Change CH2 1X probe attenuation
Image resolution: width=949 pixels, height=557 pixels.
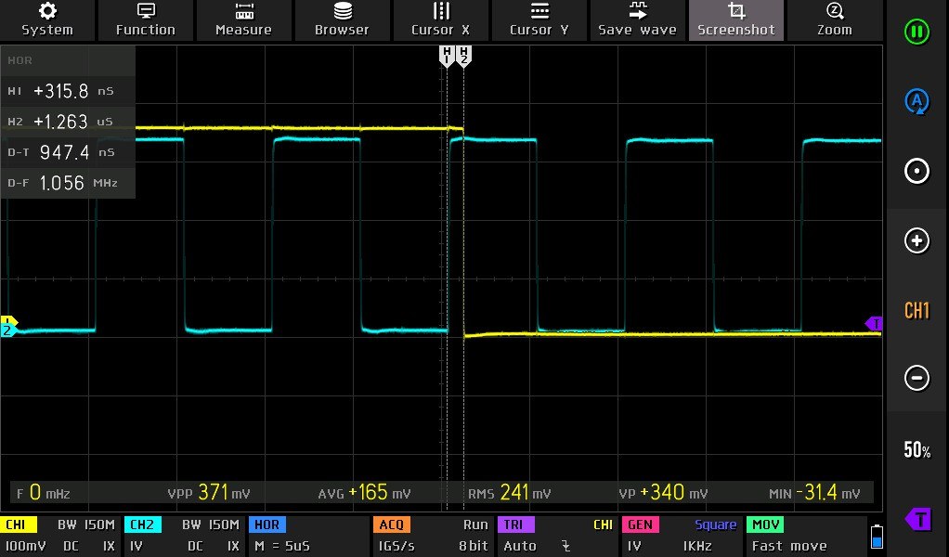[233, 546]
